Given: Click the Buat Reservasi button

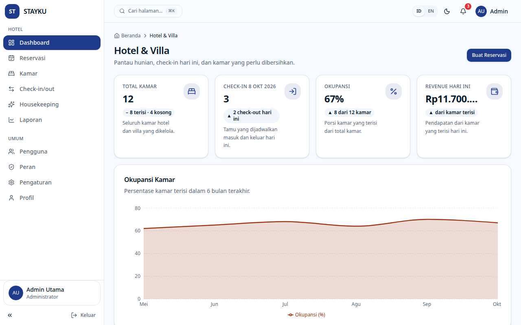Looking at the screenshot, I should [489, 55].
